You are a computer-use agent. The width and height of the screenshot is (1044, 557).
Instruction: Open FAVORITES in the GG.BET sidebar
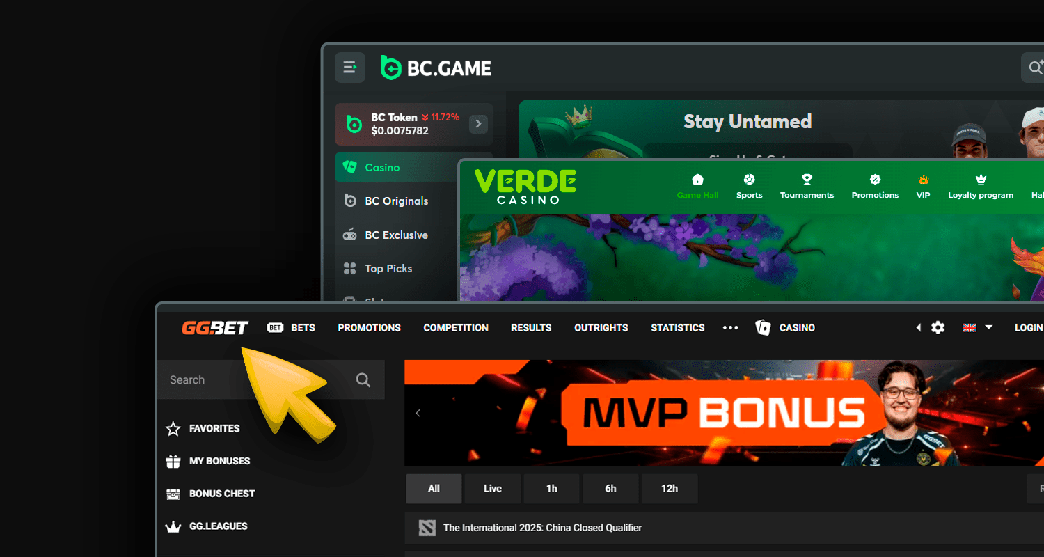pyautogui.click(x=203, y=429)
